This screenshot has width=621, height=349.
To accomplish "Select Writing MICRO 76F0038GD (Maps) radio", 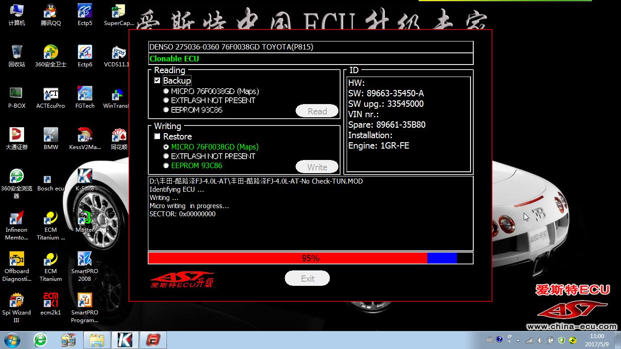I will pyautogui.click(x=166, y=147).
